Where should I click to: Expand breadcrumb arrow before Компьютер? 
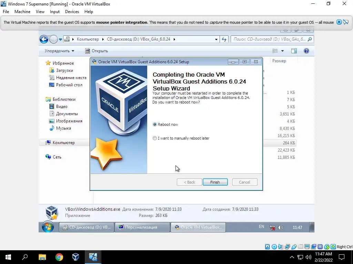[x=73, y=39]
